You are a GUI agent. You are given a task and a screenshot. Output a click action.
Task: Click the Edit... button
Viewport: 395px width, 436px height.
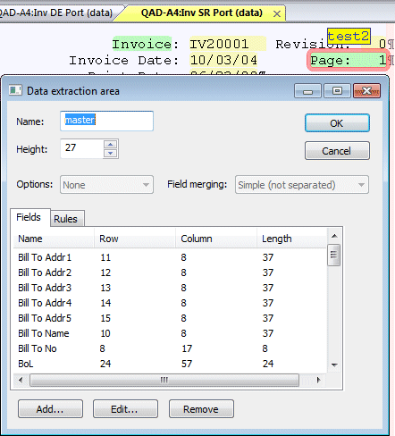coord(125,409)
